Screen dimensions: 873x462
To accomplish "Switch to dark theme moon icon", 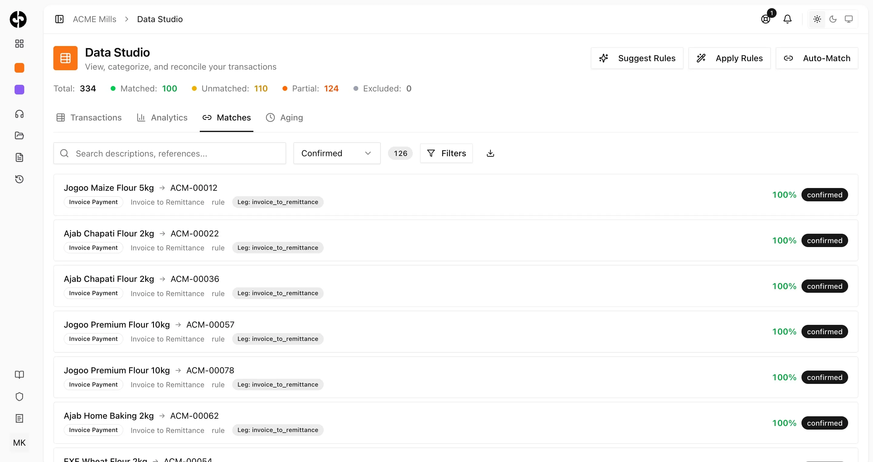I will 833,19.
